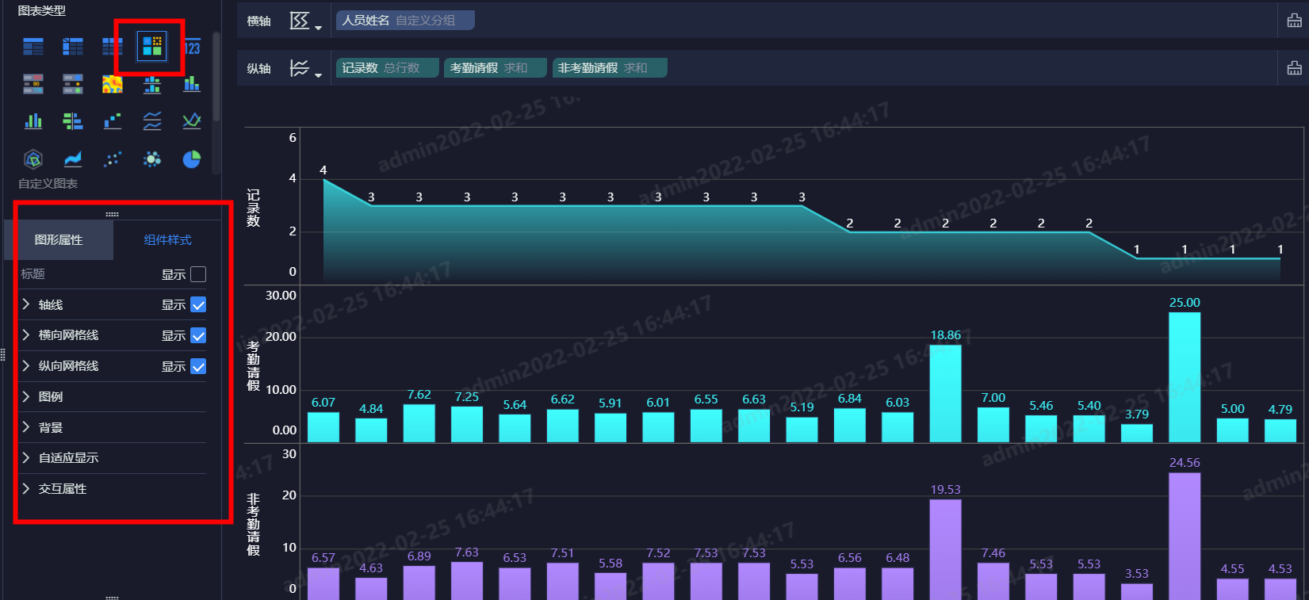Select the grouped table chart type
The height and width of the screenshot is (600, 1309).
(33, 47)
